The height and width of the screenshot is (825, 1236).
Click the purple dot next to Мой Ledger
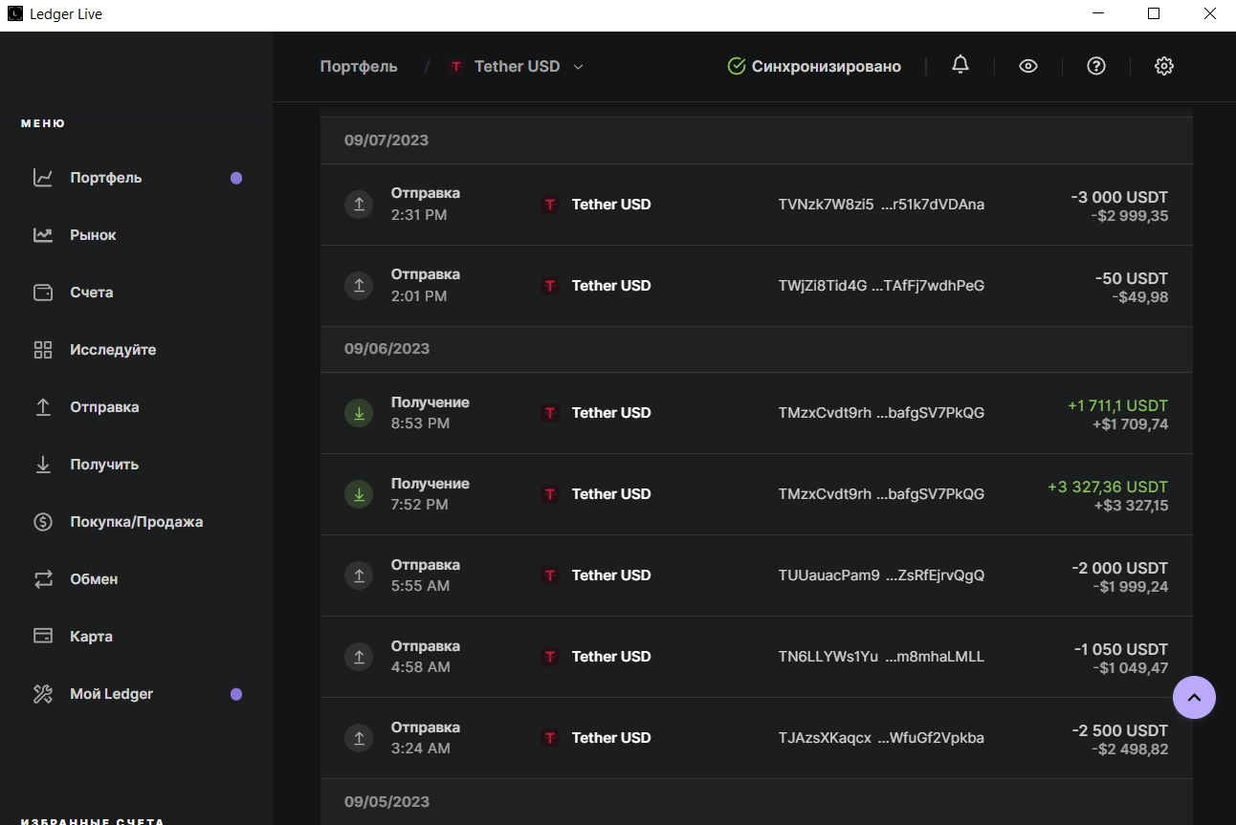coord(236,694)
